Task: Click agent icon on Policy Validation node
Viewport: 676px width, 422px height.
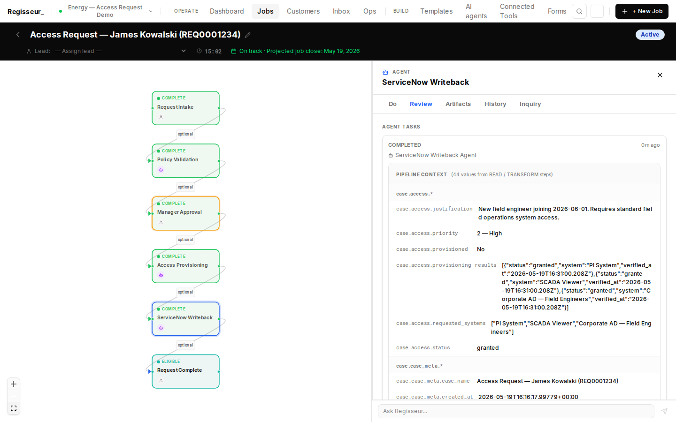Action: (x=161, y=170)
